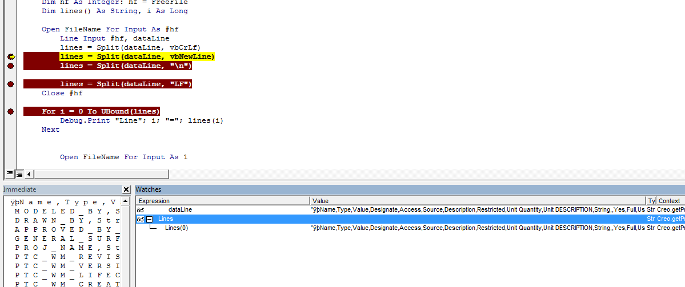Screen dimensions: 685x287
Task: Click the code pane scroll-left arrow
Action: click(x=29, y=174)
